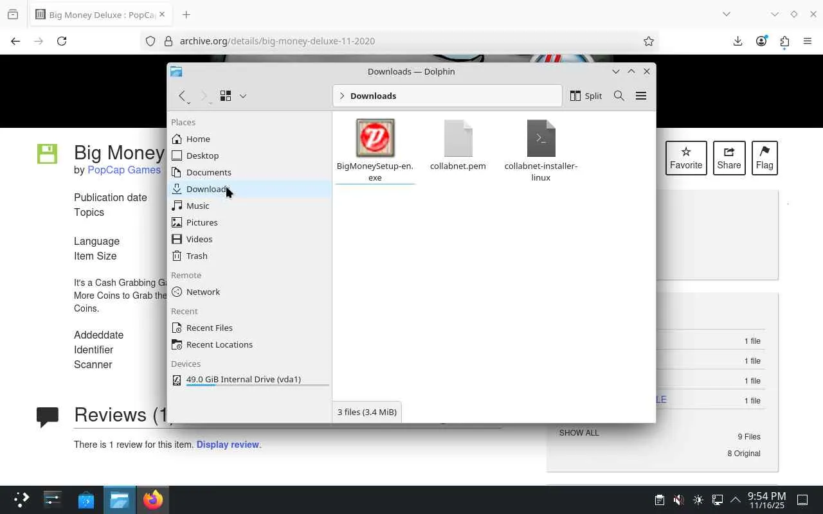Select the collabnet-installer-linux script icon

pyautogui.click(x=541, y=138)
